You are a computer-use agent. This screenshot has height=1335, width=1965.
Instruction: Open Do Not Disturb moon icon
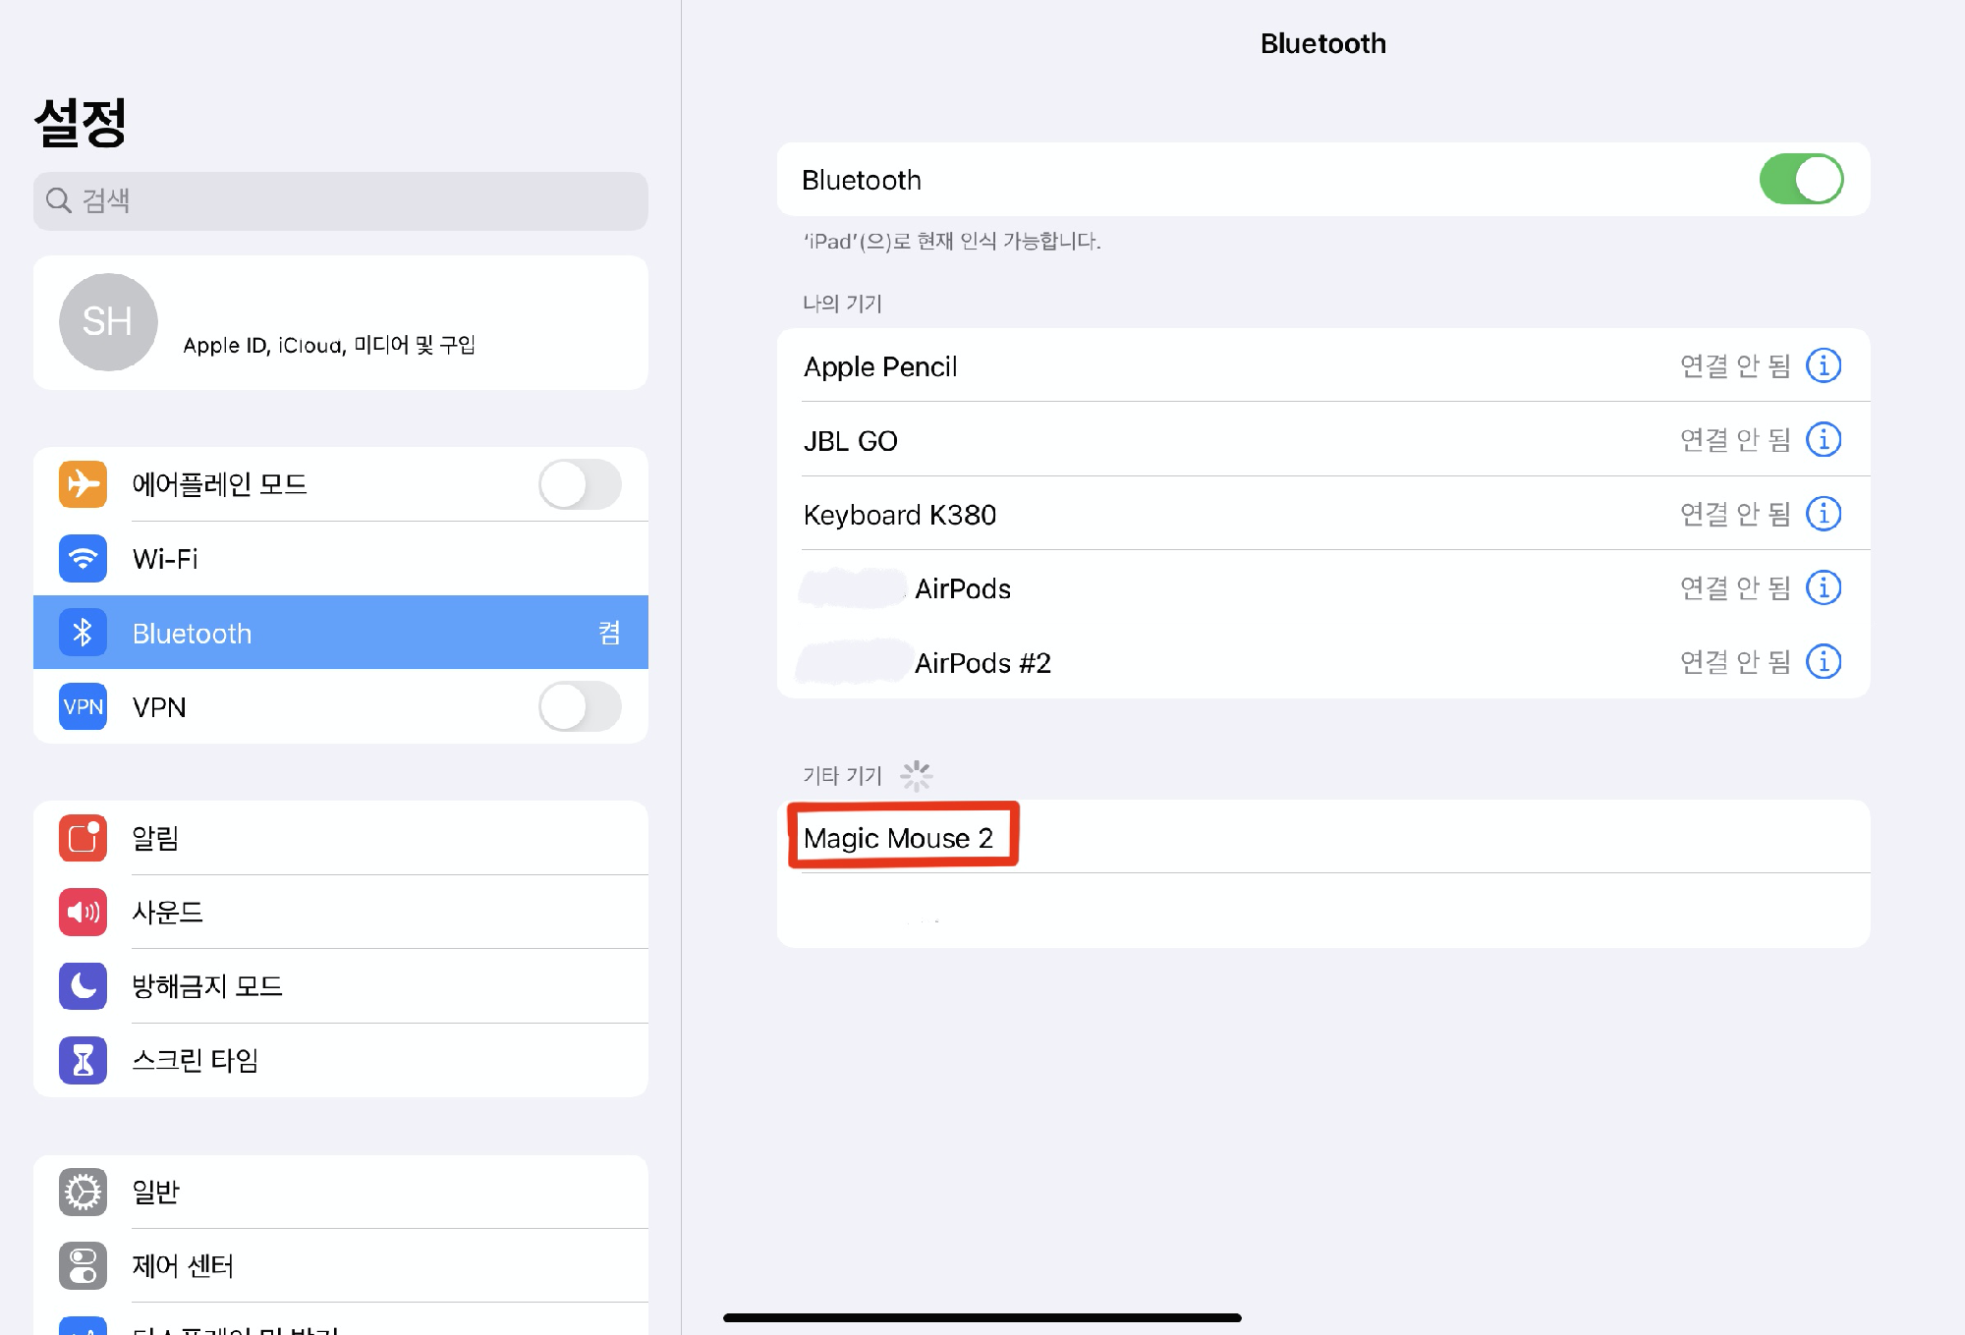(83, 985)
